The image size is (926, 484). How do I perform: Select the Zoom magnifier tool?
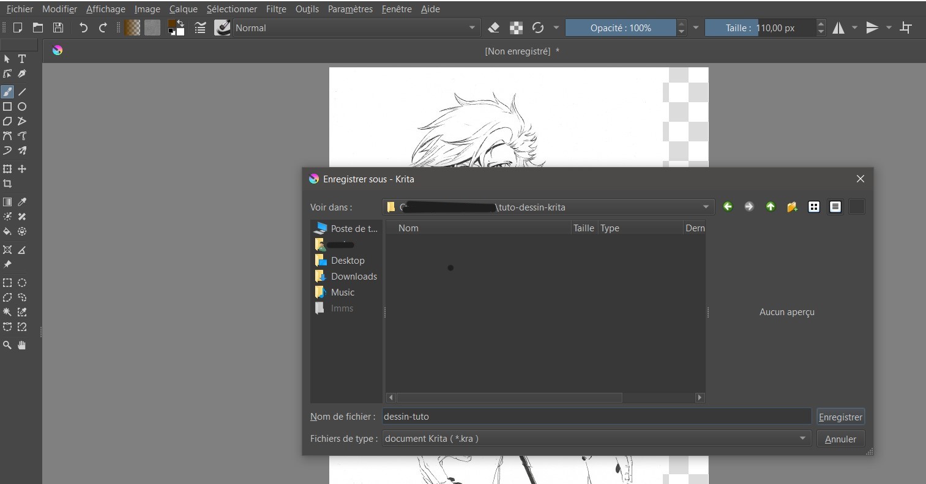pos(7,345)
